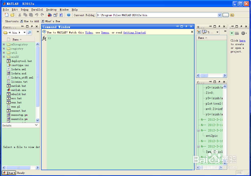Click the What's New shortcut
This screenshot has width=251, height=176.
pyautogui.click(x=51, y=21)
